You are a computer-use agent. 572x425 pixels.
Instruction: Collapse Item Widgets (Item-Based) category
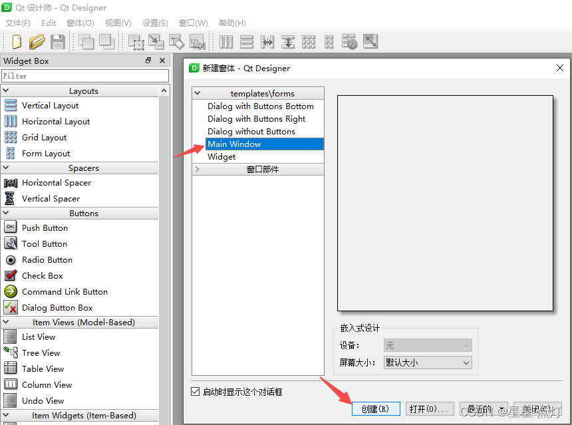6,415
